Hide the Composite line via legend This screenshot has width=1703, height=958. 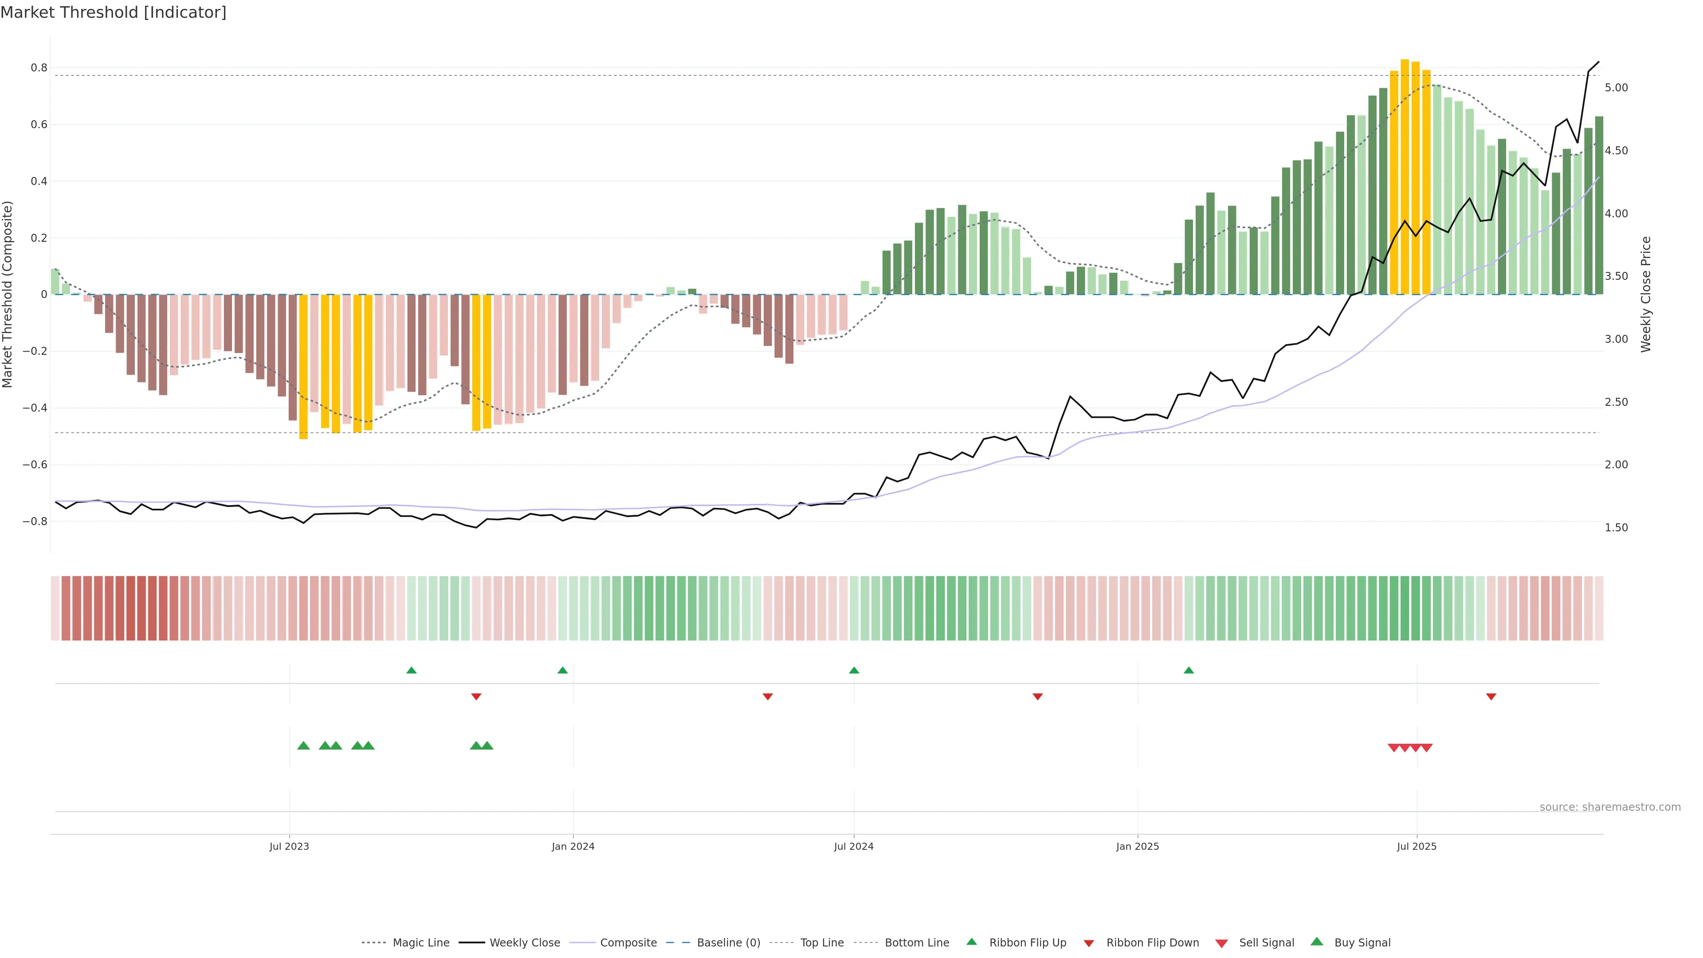(628, 943)
